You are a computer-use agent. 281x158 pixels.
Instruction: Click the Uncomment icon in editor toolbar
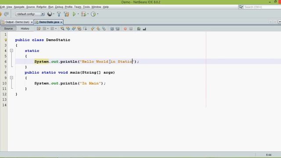tap(144, 29)
